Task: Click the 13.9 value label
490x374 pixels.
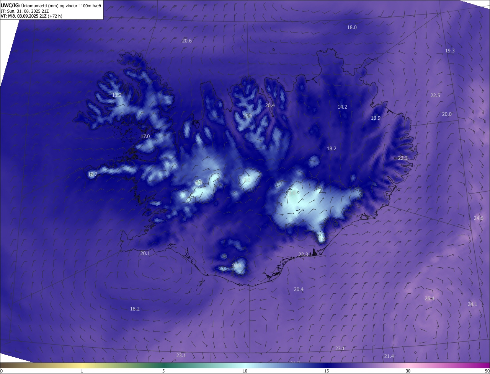Action: tap(376, 118)
